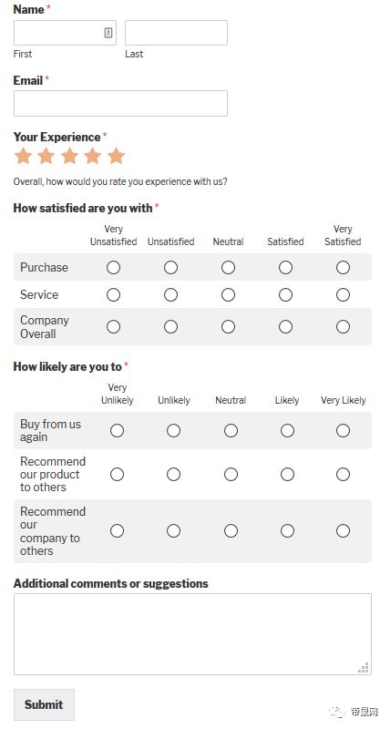
Task: Select Very Likely for Buy from us again
Action: click(x=343, y=430)
